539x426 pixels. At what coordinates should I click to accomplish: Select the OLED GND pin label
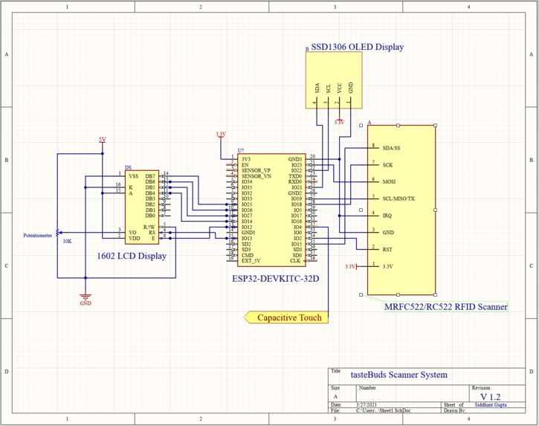point(351,88)
